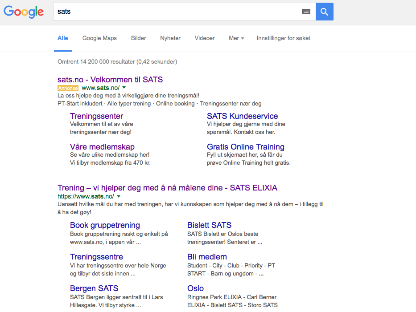The height and width of the screenshot is (312, 416).
Task: Click text 'Ringnes Park ELIXIA - Carl Berner'
Action: pos(232,297)
